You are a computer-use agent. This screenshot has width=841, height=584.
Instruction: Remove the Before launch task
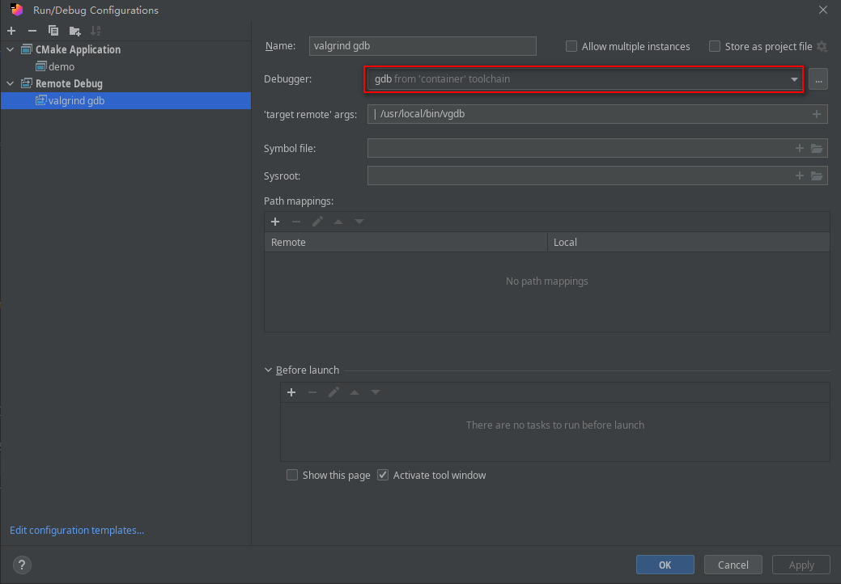(312, 393)
